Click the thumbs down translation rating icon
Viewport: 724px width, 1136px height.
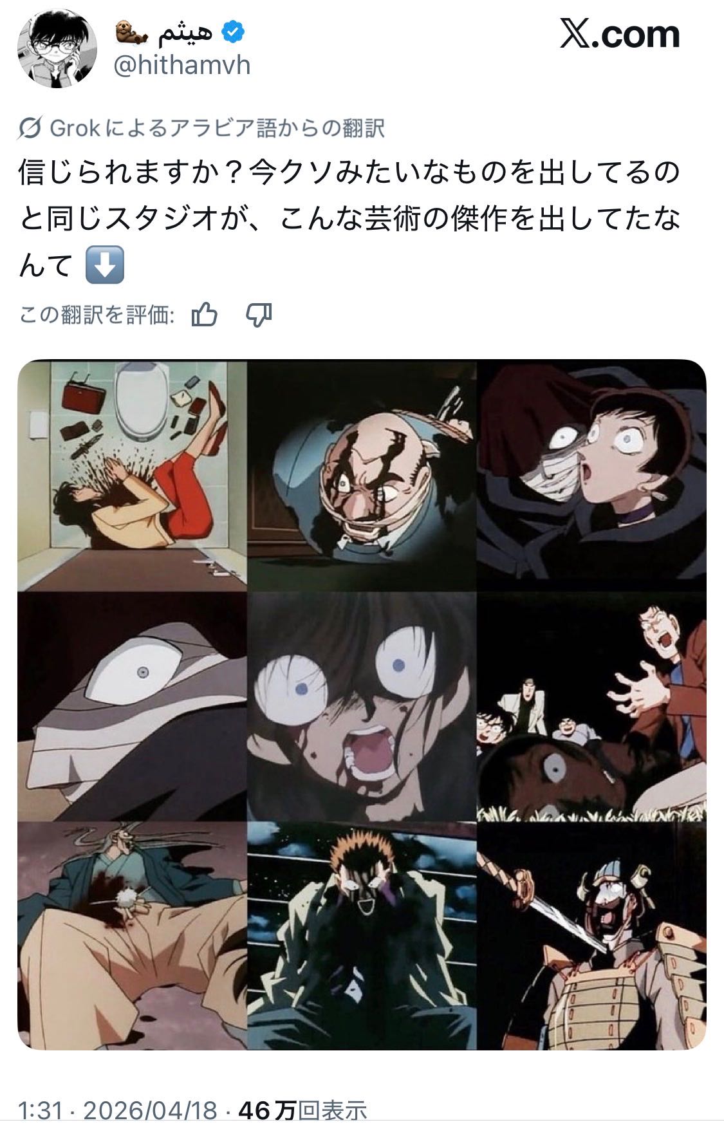tap(259, 315)
